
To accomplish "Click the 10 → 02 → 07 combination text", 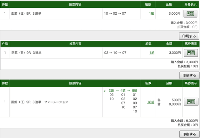I will pyautogui.click(x=115, y=13).
